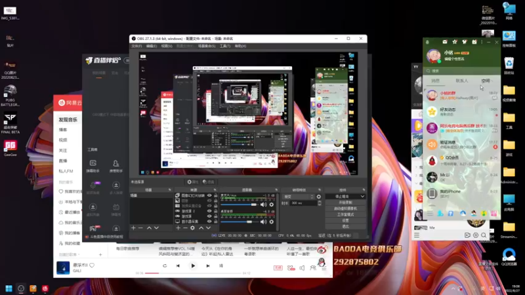Screen dimensions: 525x295
Task: Toggle lock on 显示器采集 source
Action: 216,222
